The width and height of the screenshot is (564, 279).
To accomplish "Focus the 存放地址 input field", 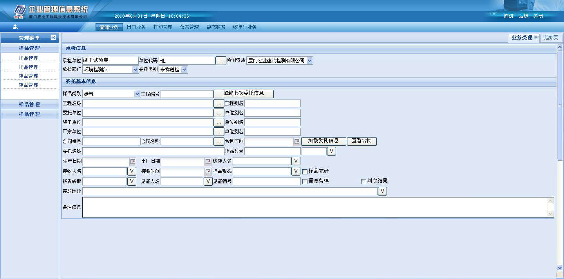I will click(230, 191).
